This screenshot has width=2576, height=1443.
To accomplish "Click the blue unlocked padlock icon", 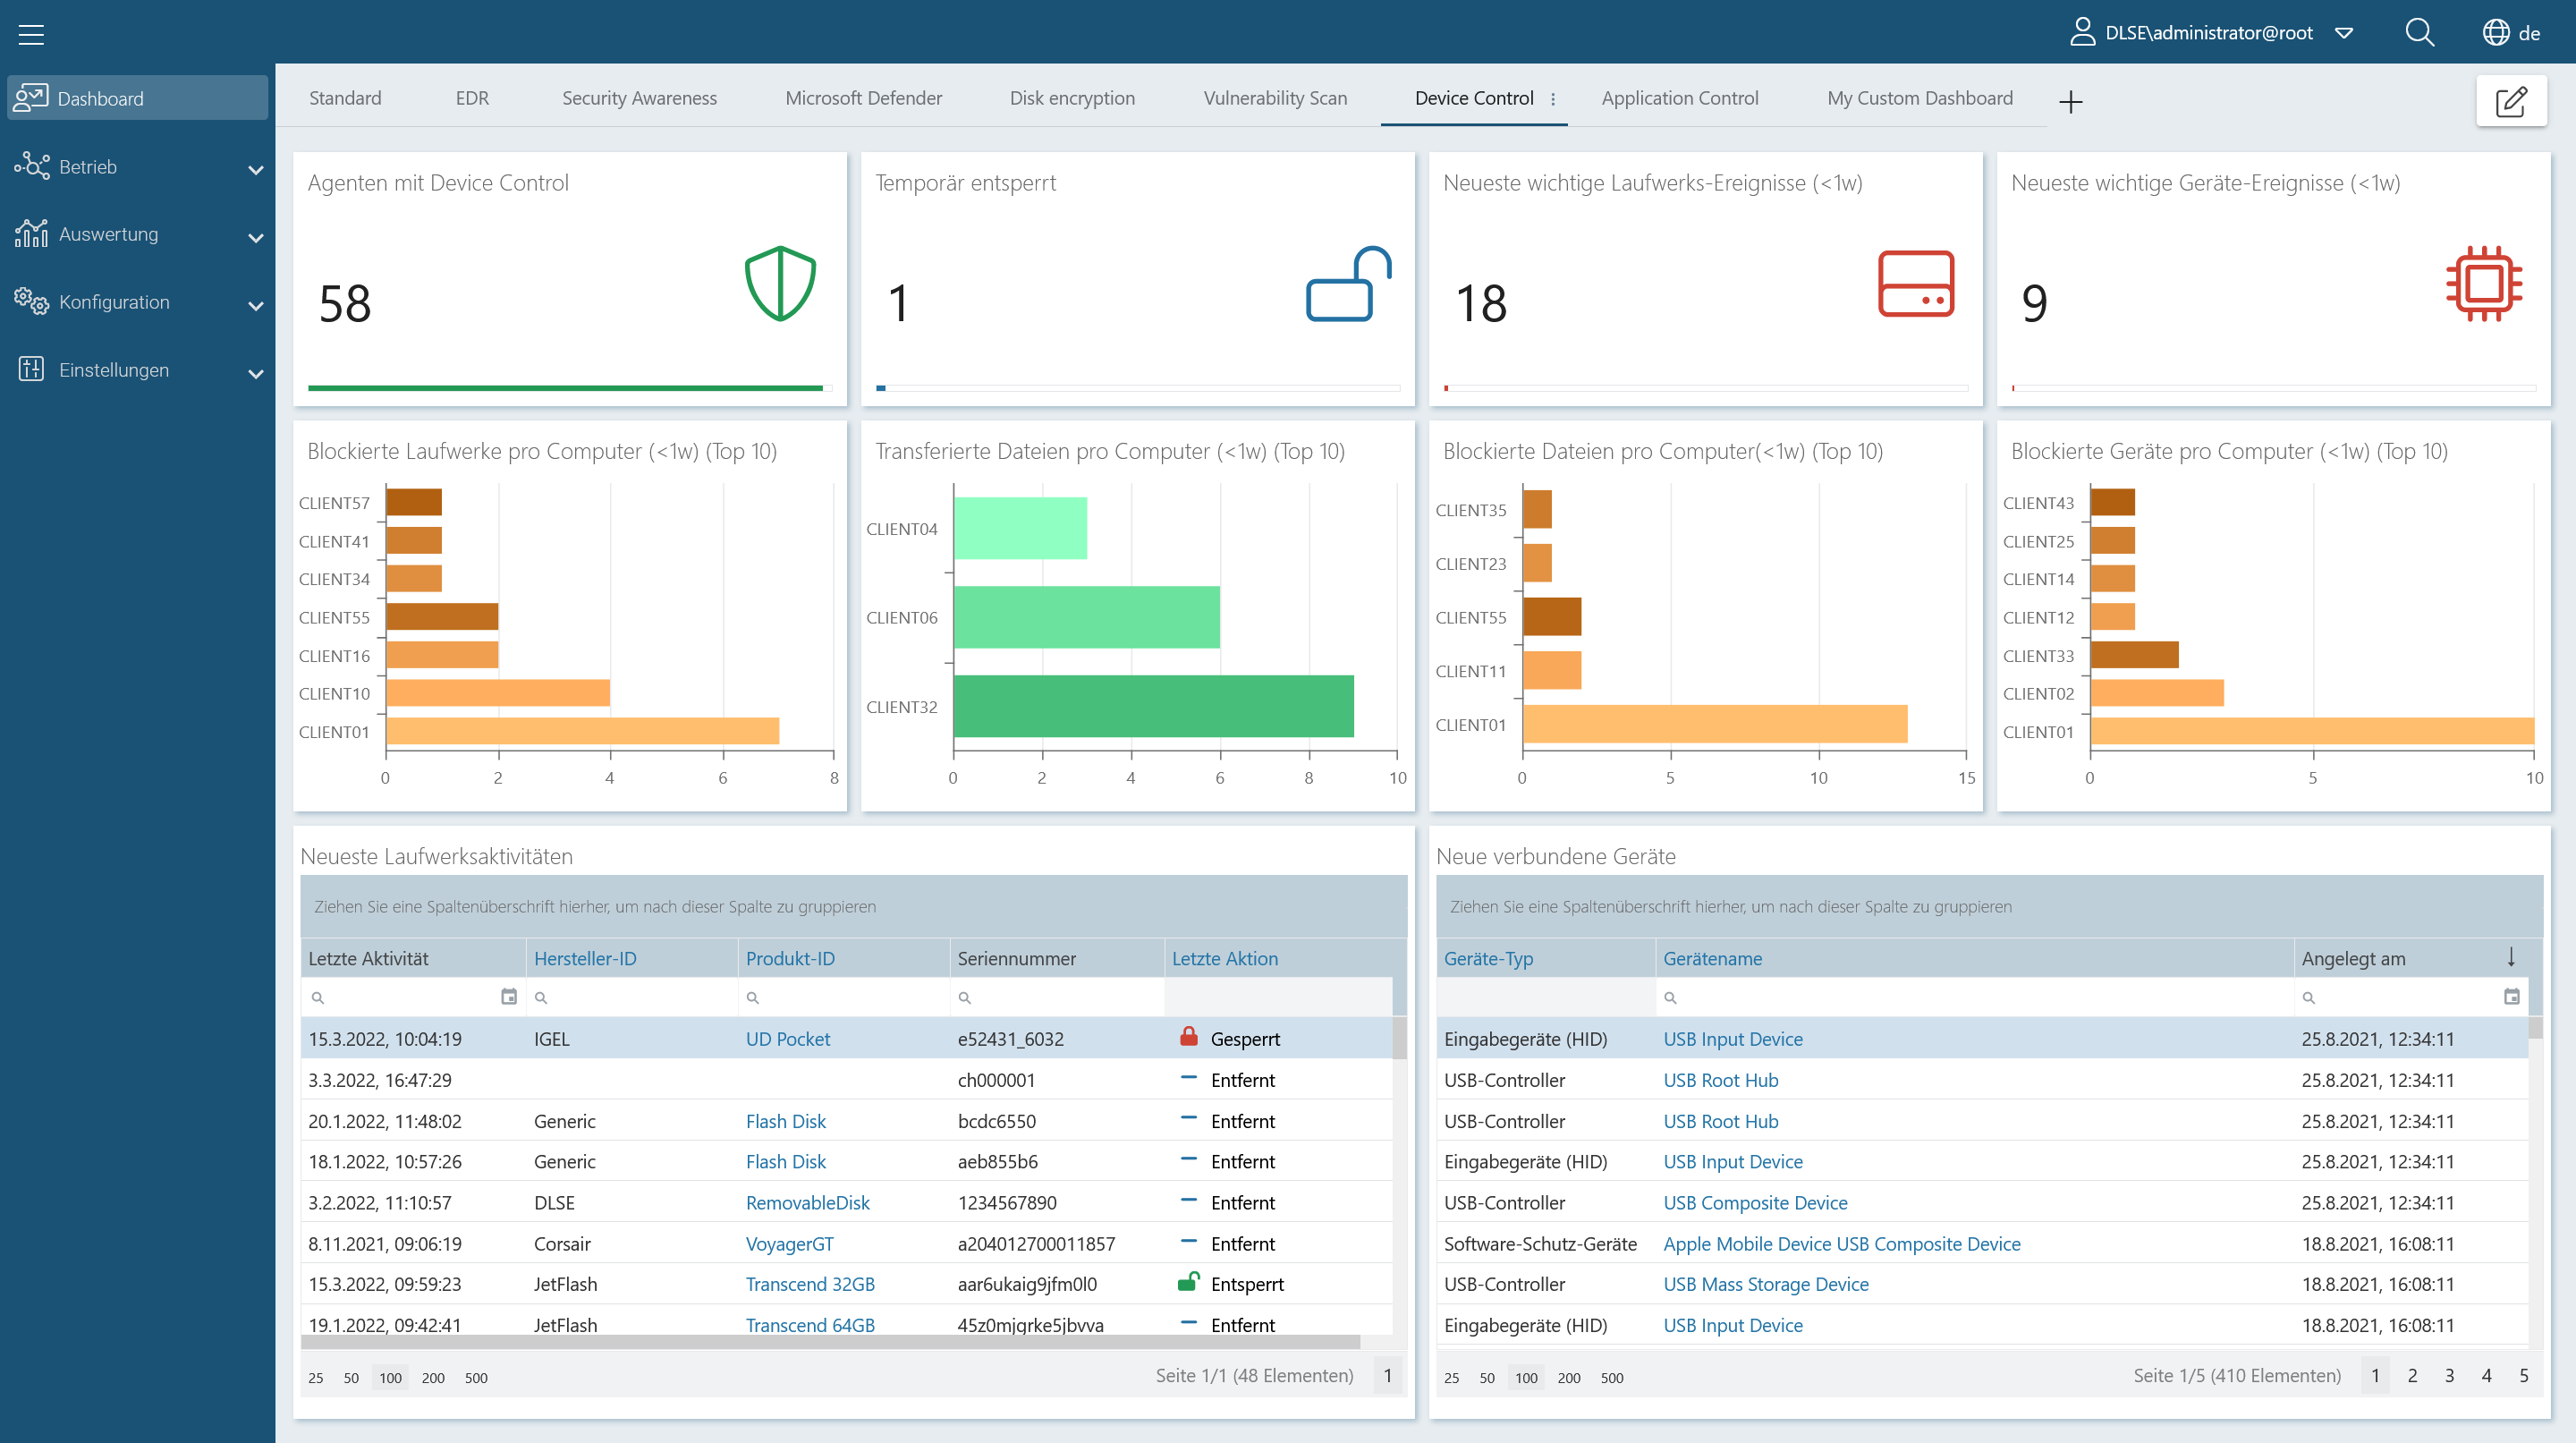I will (x=1349, y=284).
